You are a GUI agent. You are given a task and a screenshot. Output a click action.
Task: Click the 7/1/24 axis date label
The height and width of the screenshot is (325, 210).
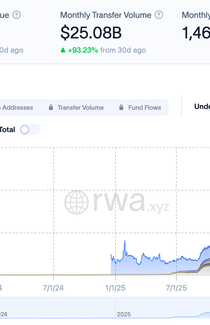[54, 288]
